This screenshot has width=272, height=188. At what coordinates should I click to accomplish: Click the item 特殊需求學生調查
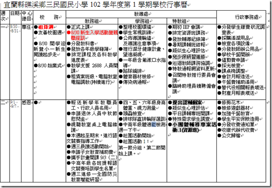point(191,119)
